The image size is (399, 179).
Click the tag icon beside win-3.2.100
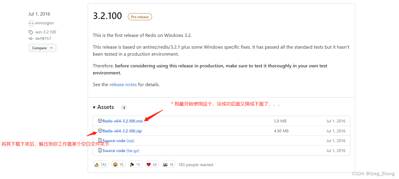pyautogui.click(x=31, y=32)
